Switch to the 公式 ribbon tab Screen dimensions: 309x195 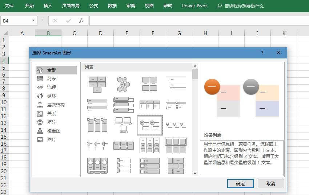93,6
